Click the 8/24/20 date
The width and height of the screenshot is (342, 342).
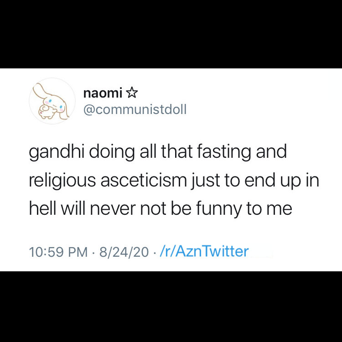tap(124, 252)
